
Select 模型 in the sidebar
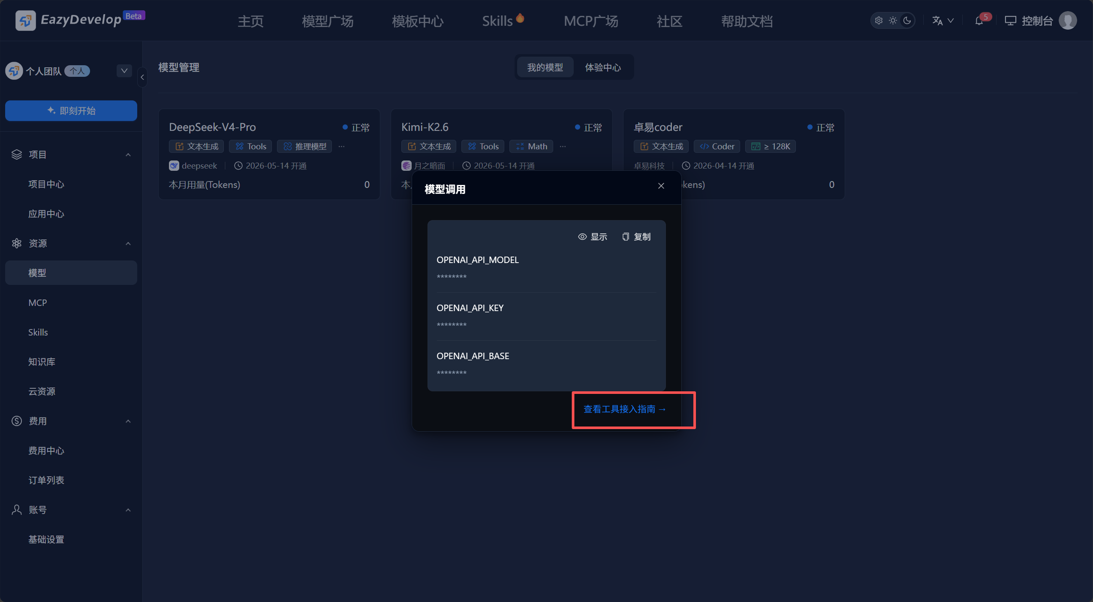coord(71,273)
